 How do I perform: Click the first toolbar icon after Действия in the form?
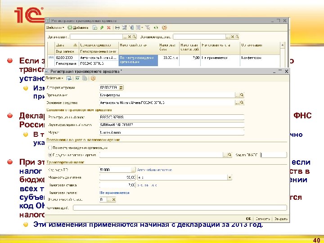coord(69,78)
